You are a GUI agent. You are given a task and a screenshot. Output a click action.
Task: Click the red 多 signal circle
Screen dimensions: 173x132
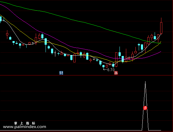[x=145, y=108]
